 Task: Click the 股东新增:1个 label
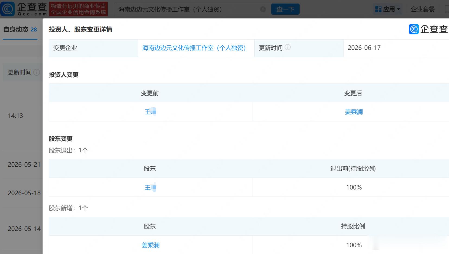[68, 208]
